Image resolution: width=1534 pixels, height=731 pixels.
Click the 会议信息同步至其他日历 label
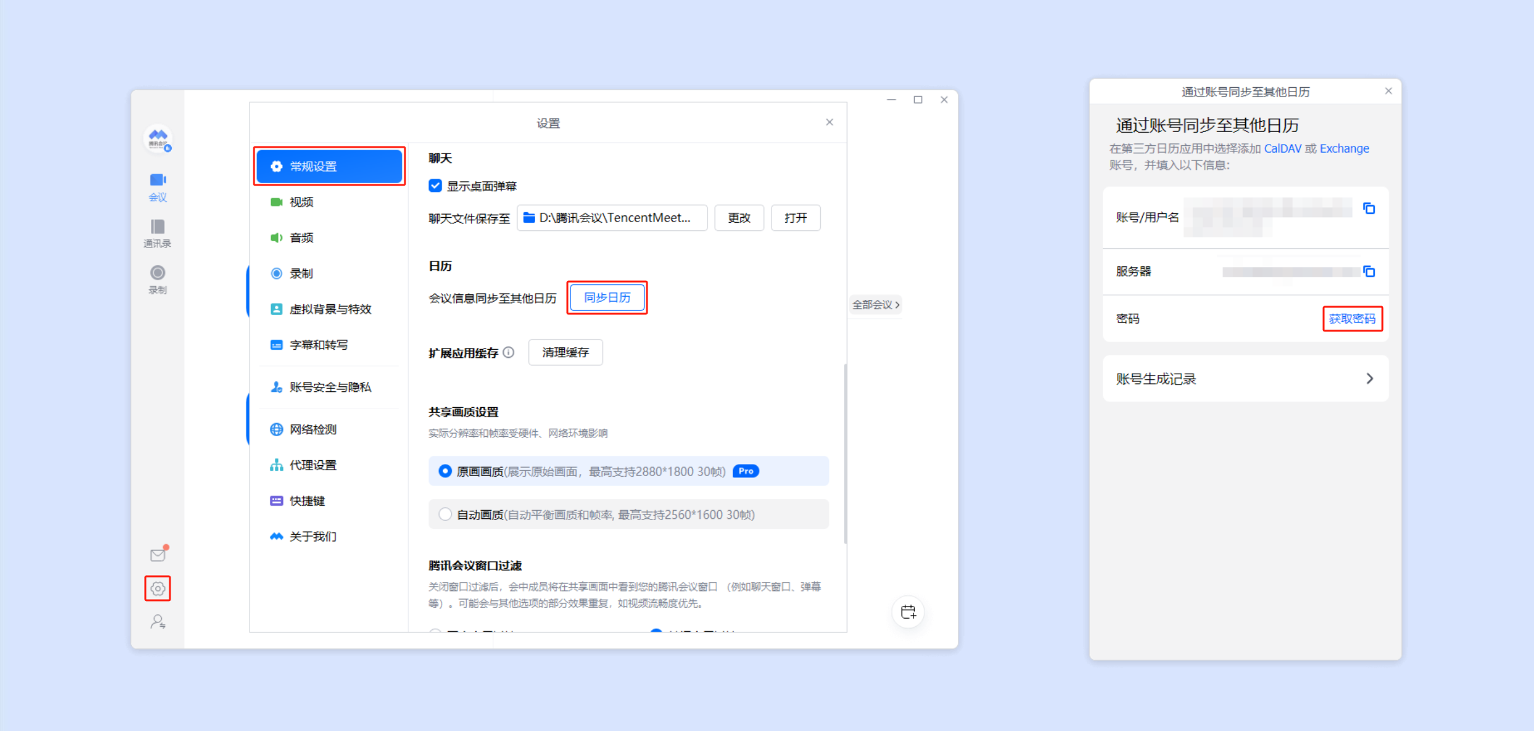tap(492, 298)
